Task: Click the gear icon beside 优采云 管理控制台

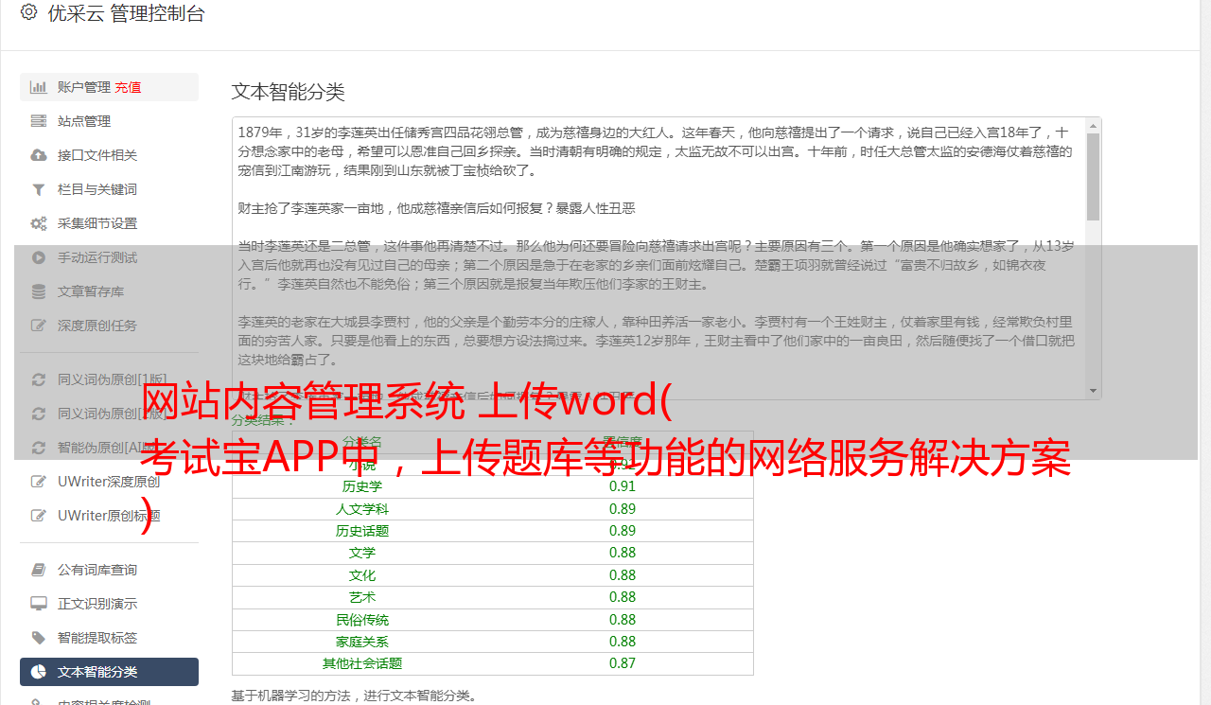Action: click(28, 12)
